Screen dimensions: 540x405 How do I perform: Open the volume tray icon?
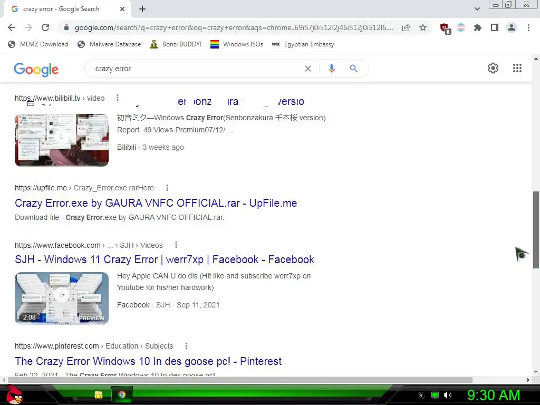447,395
